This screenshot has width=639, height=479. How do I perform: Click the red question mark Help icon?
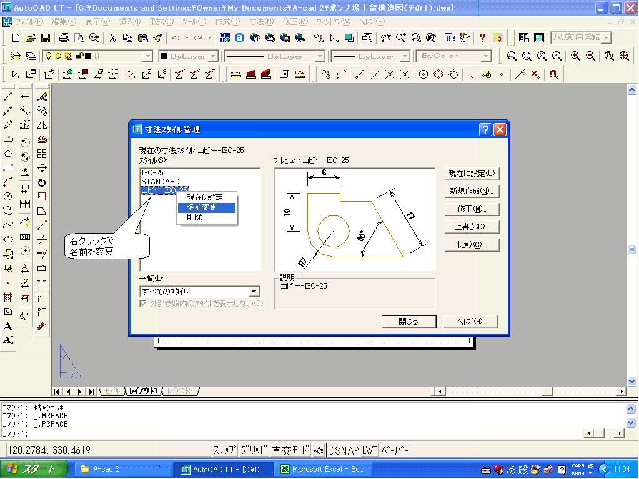click(482, 38)
